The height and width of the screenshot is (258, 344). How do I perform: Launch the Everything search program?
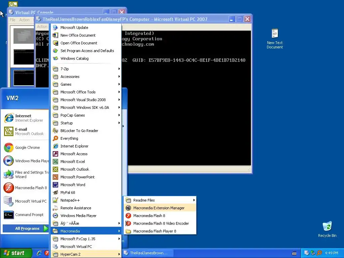coord(86,138)
